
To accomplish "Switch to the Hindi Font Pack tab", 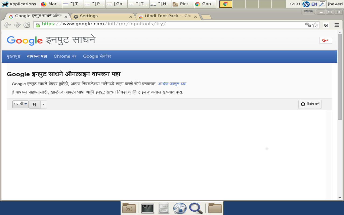I will pyautogui.click(x=168, y=16).
